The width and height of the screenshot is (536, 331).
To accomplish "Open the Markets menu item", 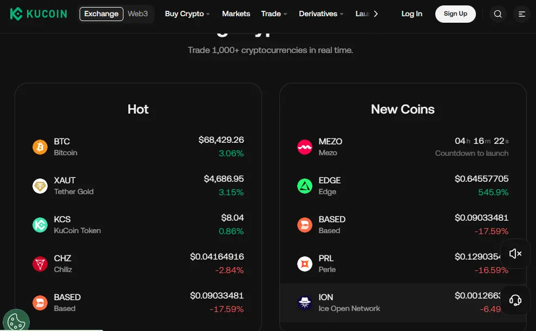I will click(x=236, y=14).
